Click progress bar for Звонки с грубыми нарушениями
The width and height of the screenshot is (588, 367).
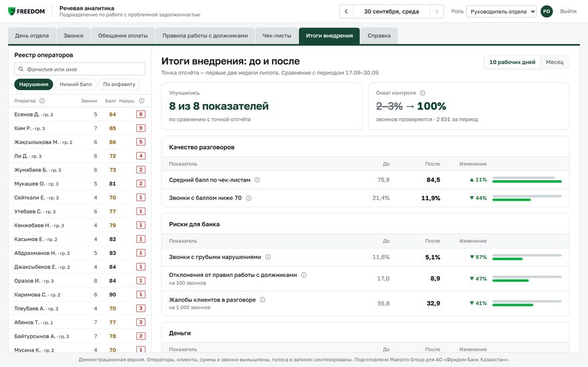coord(527,257)
